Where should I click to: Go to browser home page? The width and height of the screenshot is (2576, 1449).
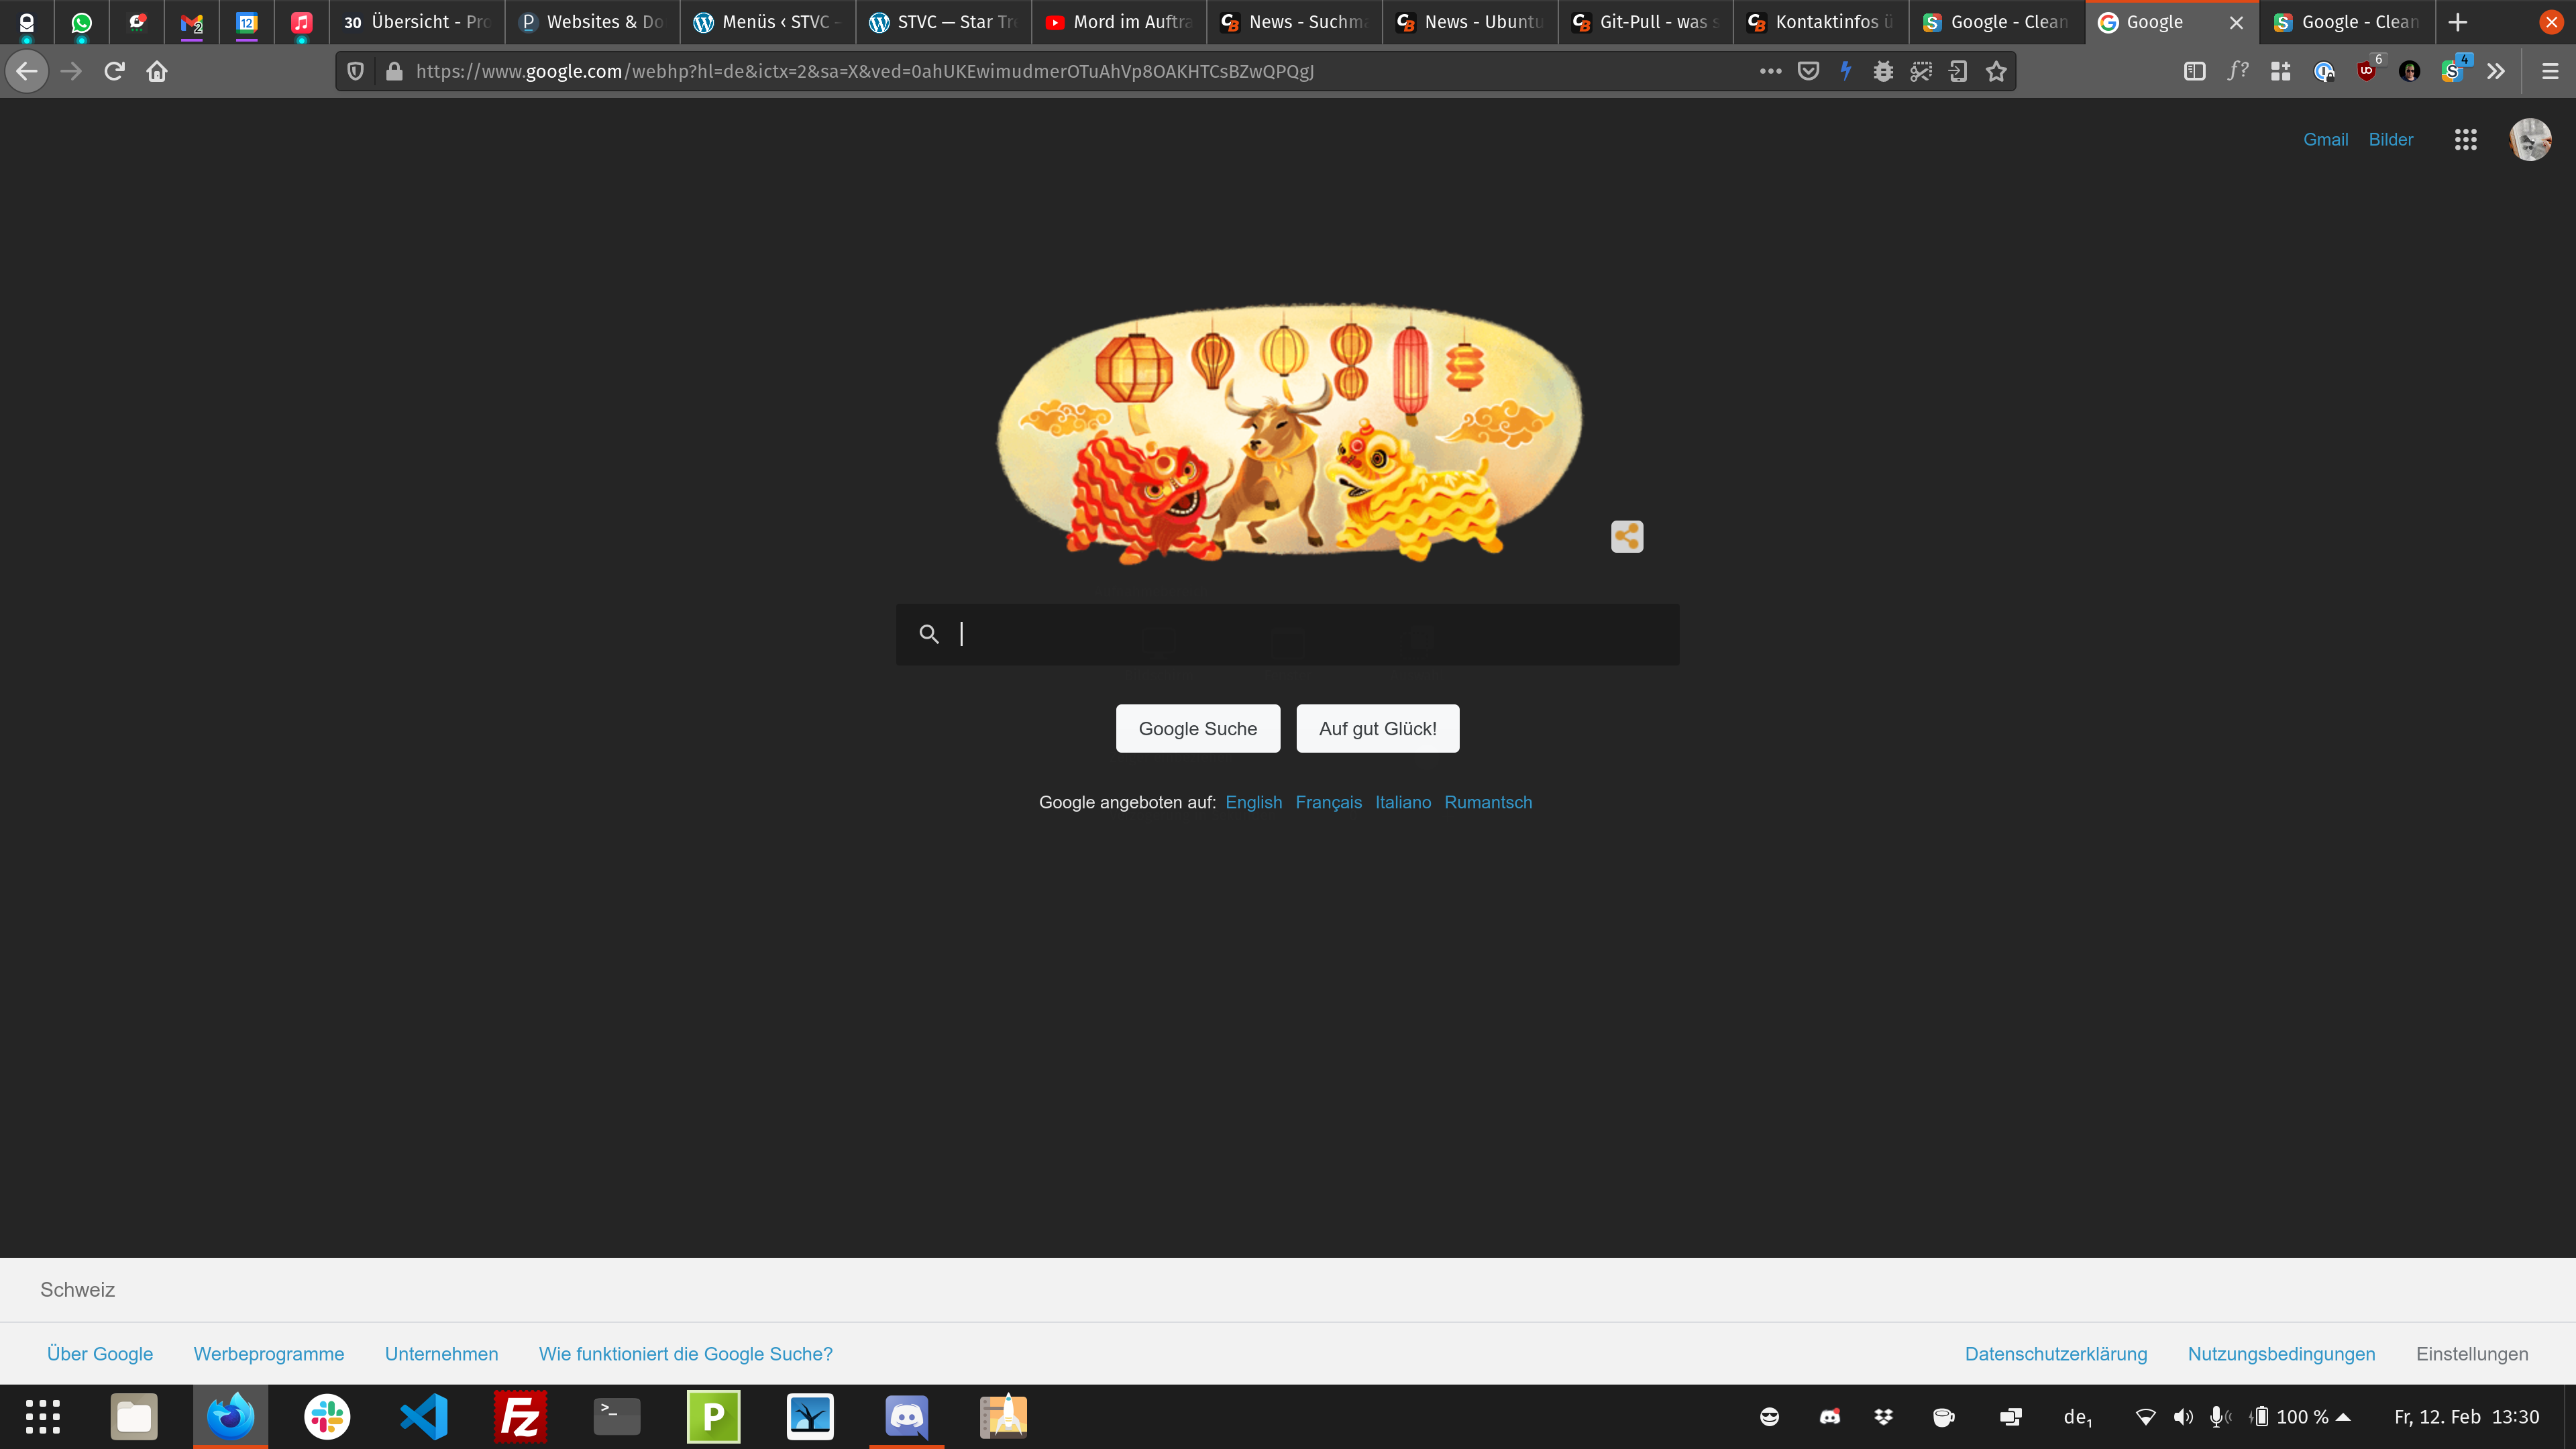click(157, 71)
